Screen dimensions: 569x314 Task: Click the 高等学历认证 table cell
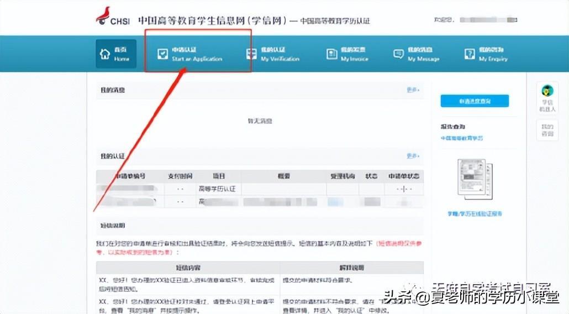(217, 189)
